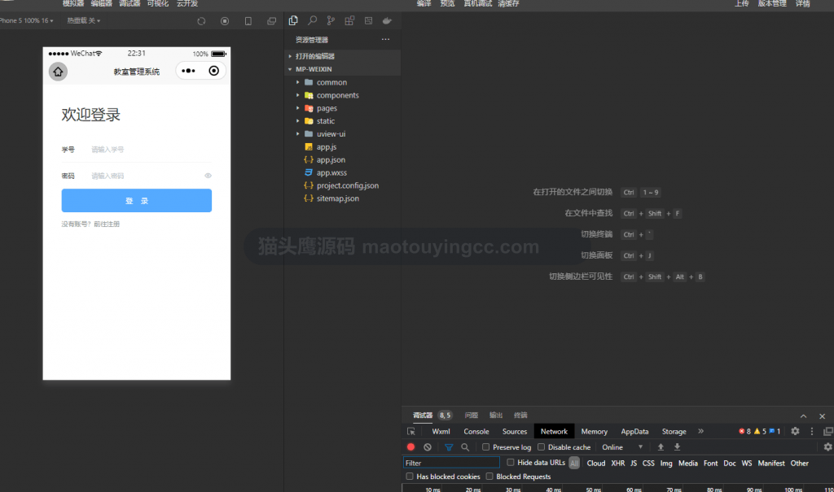The image size is (834, 492).
Task: Open the Online network throttling dropdown
Action: pos(622,446)
